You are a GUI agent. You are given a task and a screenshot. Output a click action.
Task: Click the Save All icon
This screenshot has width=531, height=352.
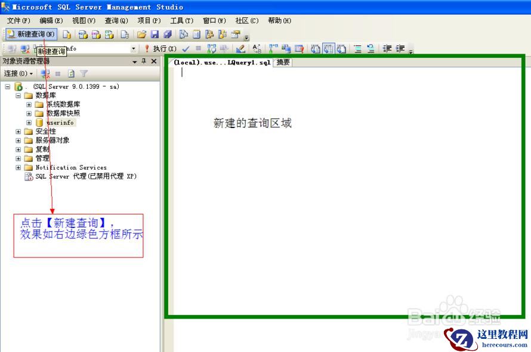coord(168,34)
